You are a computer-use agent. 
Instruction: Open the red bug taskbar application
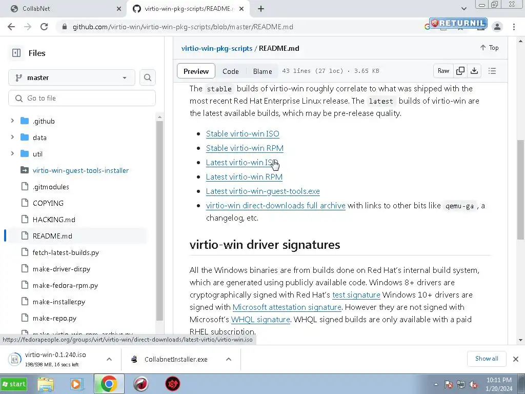point(172,384)
